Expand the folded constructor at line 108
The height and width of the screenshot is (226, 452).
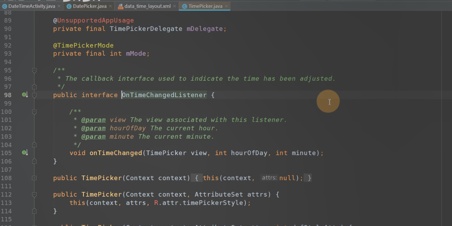(34, 178)
